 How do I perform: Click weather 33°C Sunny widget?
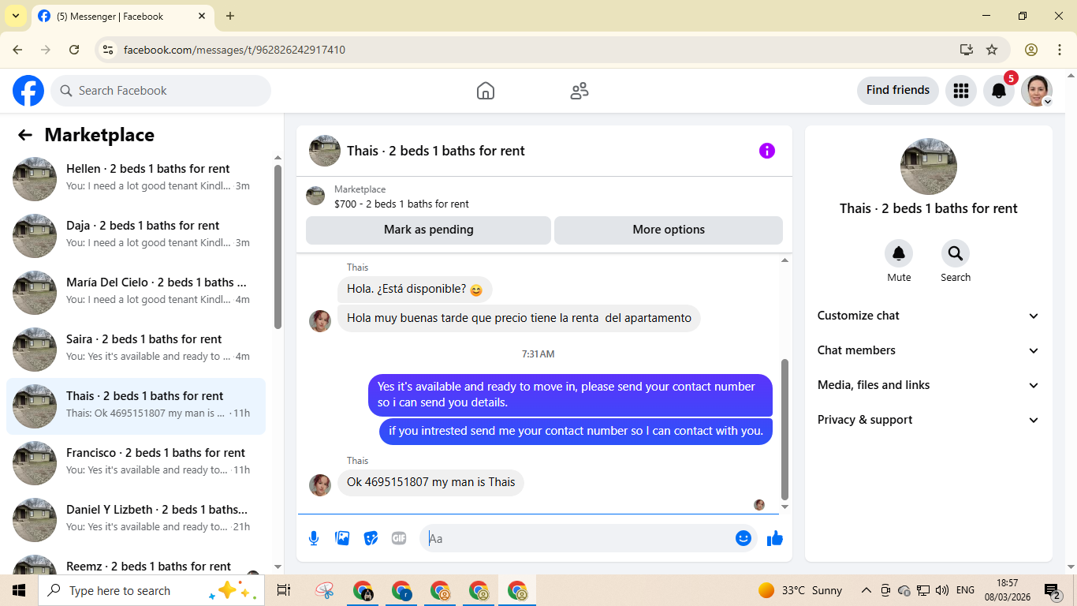coord(800,590)
